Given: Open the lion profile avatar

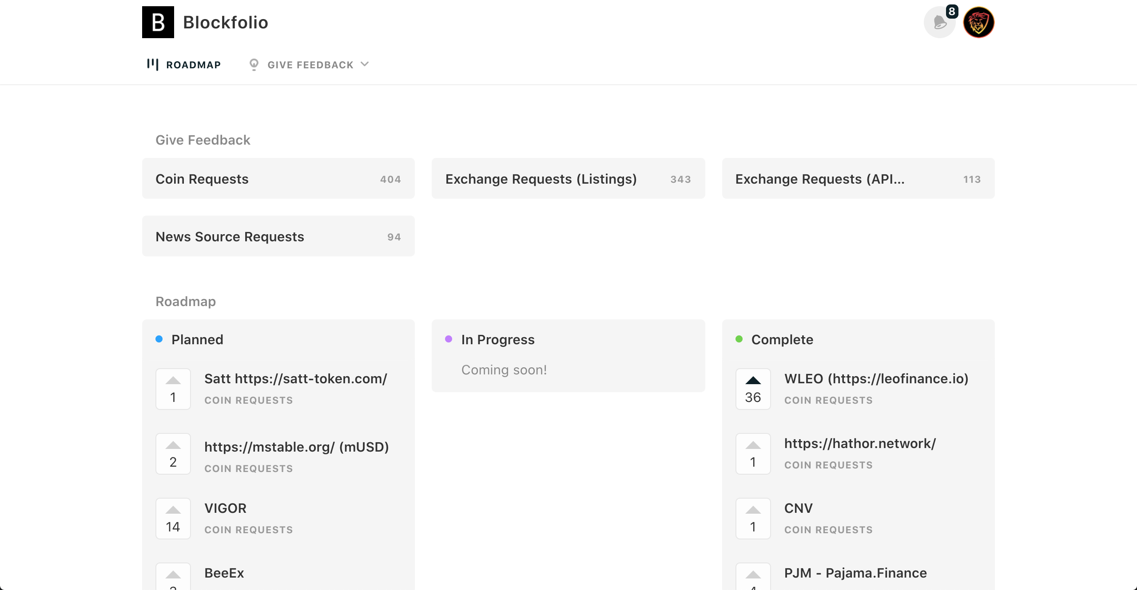Looking at the screenshot, I should pos(978,22).
